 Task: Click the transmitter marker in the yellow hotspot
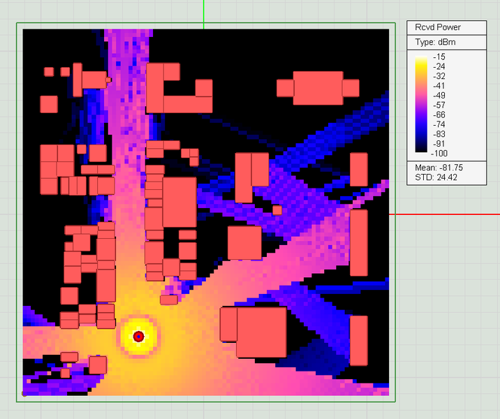click(138, 337)
